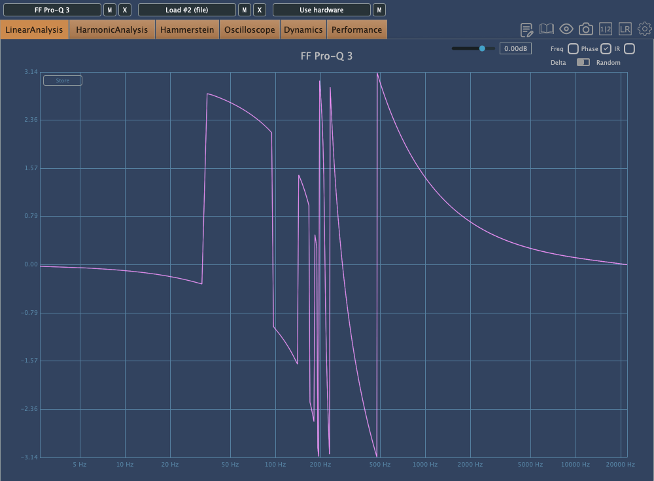Enable the IR checkbox
The width and height of the screenshot is (654, 481).
629,49
